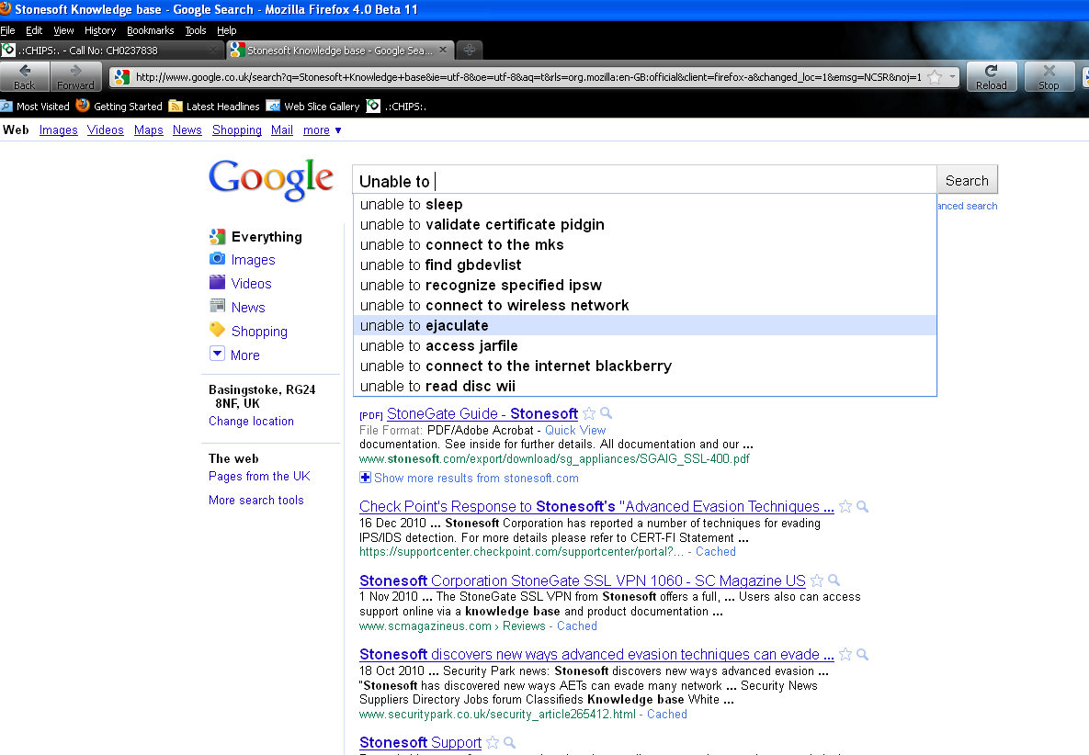Go back with the Back arrow button
This screenshot has height=755, width=1089.
point(24,76)
